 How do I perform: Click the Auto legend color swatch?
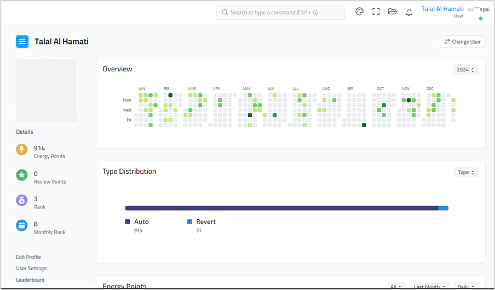coord(128,222)
